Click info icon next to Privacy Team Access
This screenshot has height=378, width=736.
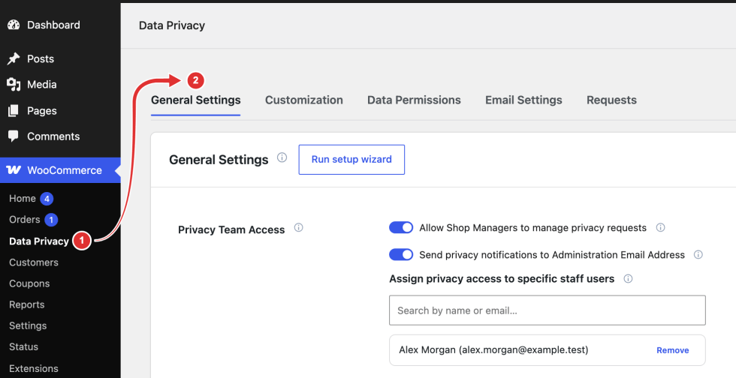click(x=299, y=228)
